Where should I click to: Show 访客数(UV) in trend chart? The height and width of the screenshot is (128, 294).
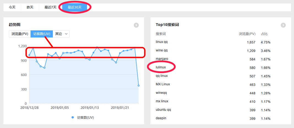click(x=42, y=34)
